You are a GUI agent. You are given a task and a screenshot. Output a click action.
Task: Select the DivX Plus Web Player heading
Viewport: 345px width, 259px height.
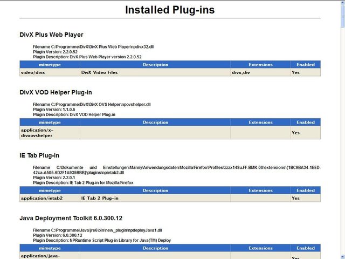click(51, 35)
